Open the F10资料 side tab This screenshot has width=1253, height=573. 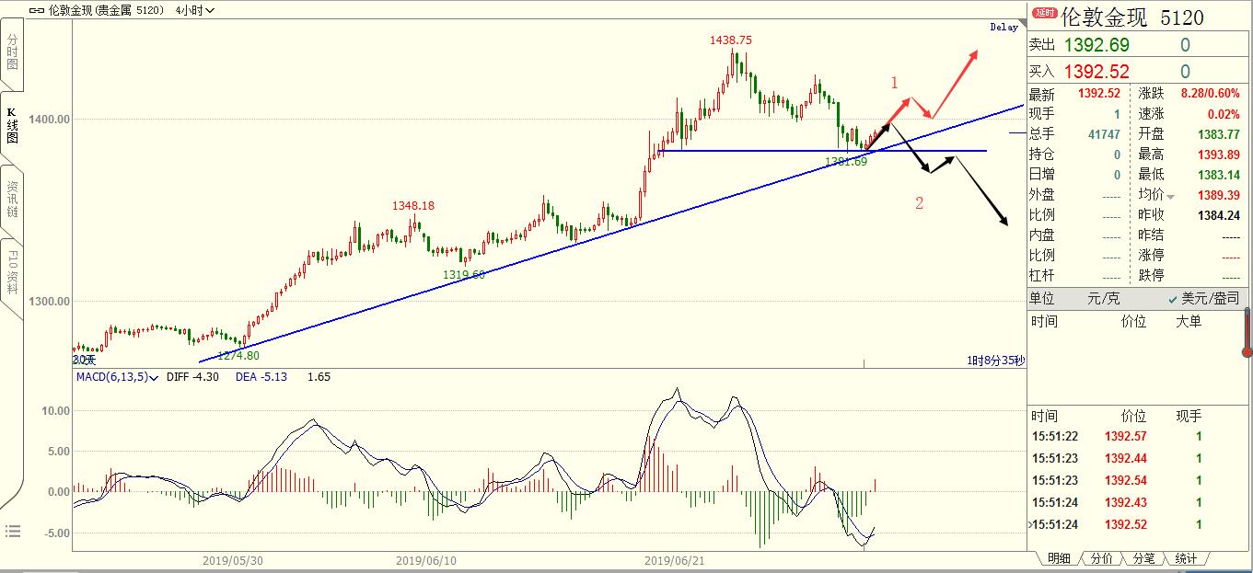13,272
